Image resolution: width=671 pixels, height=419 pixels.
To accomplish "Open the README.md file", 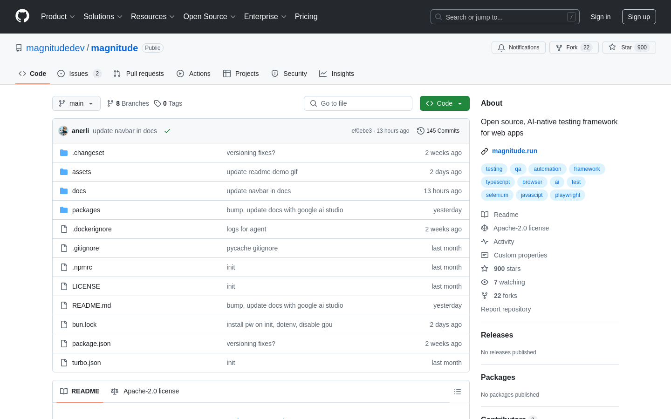I will tap(91, 305).
